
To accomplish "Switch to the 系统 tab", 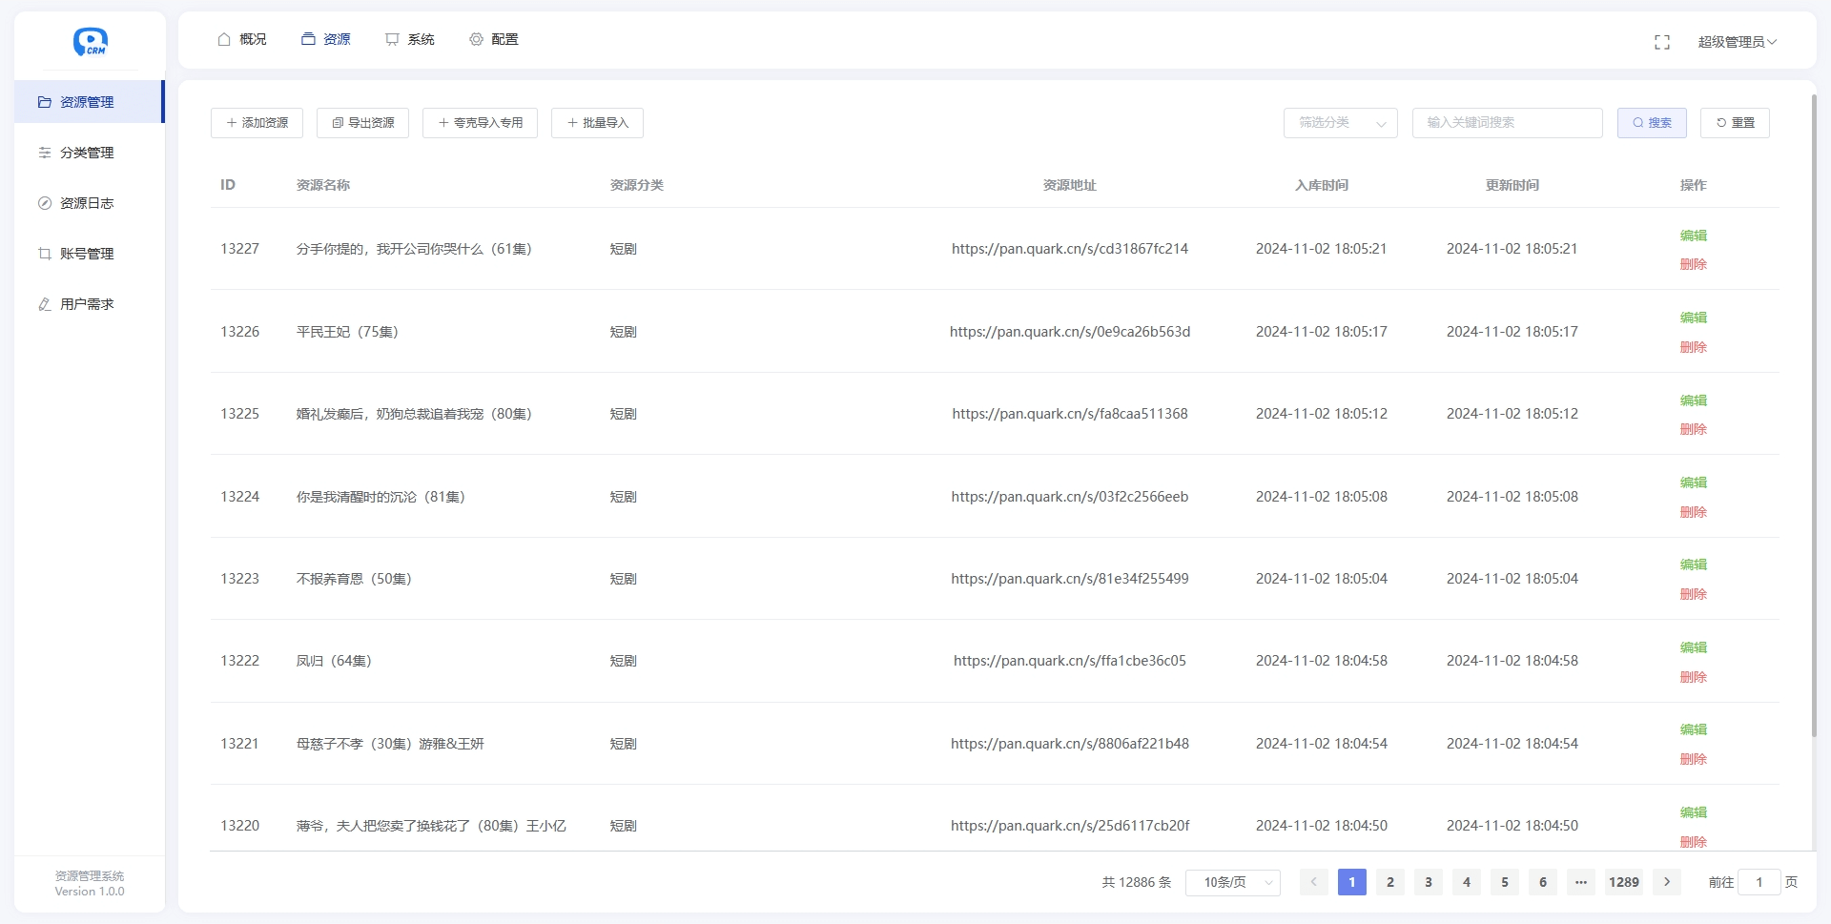I will (x=410, y=39).
